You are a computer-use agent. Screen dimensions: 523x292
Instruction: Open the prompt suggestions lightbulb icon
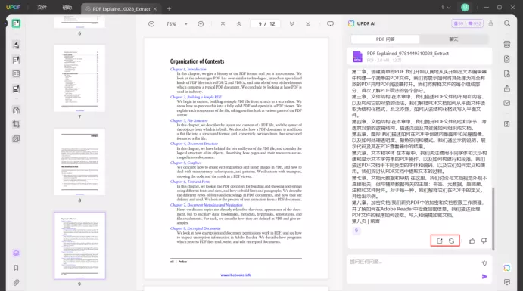click(484, 263)
